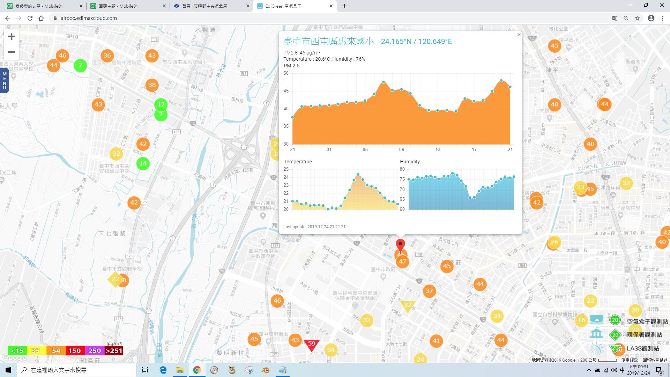This screenshot has width=670, height=377.
Task: Close the 惠來國小 station popup
Action: (x=519, y=35)
